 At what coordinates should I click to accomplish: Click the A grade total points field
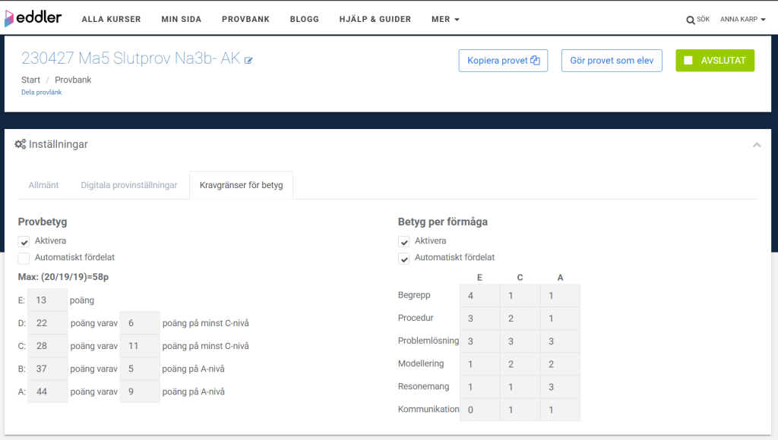coord(47,391)
